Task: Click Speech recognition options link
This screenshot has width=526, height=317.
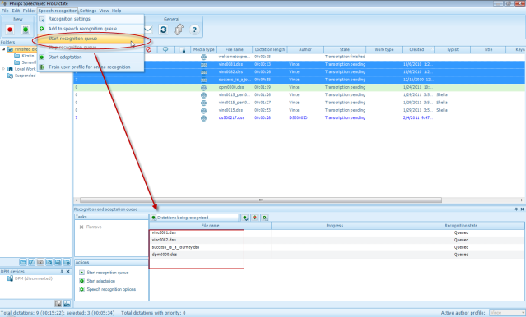Action: click(x=111, y=289)
